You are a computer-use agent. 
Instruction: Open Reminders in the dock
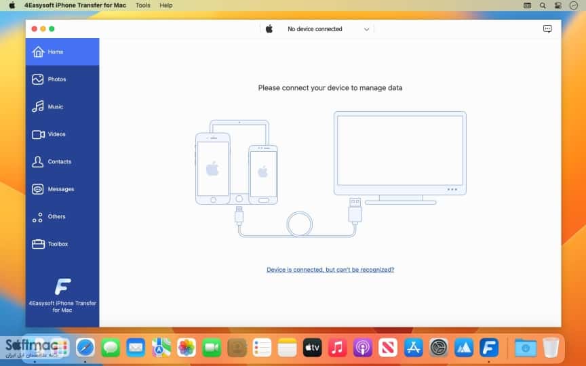262,348
